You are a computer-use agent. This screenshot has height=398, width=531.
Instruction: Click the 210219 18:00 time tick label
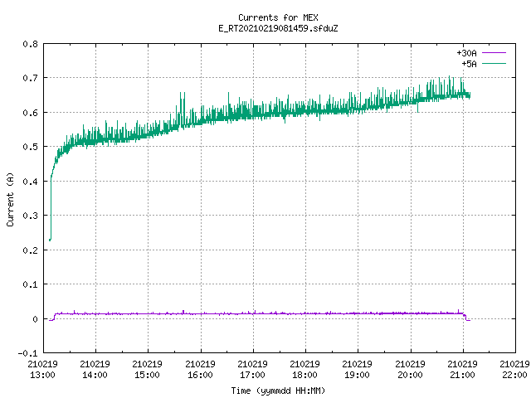pos(305,369)
